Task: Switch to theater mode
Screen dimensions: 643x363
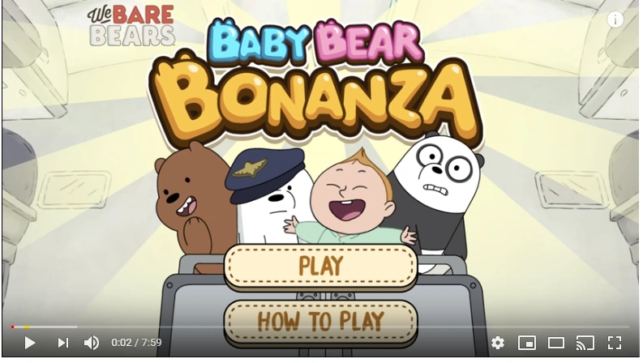Action: [556, 343]
